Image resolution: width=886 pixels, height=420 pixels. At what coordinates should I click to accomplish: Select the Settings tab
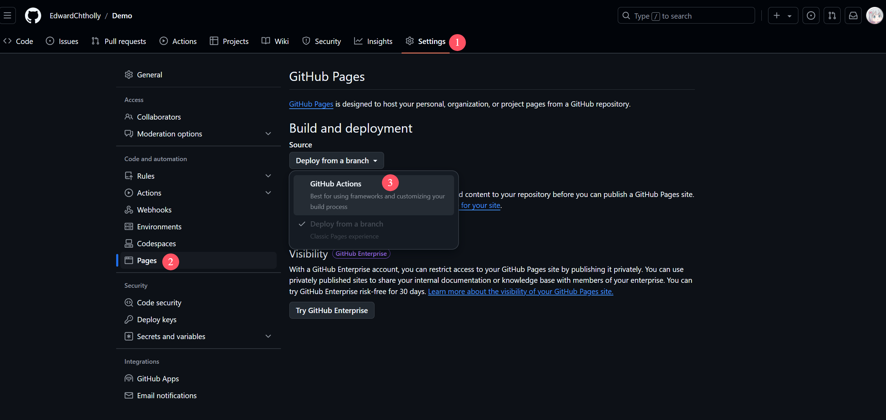click(x=425, y=41)
